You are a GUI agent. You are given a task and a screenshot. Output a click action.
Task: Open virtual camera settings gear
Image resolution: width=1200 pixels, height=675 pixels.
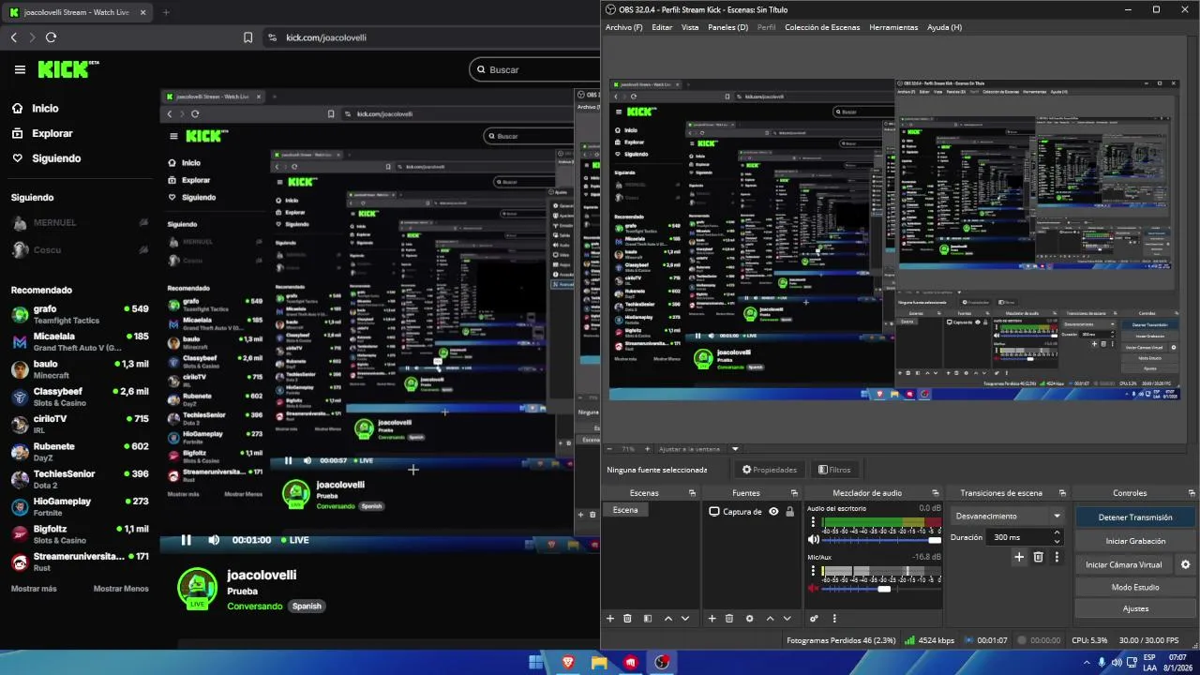pos(1185,564)
